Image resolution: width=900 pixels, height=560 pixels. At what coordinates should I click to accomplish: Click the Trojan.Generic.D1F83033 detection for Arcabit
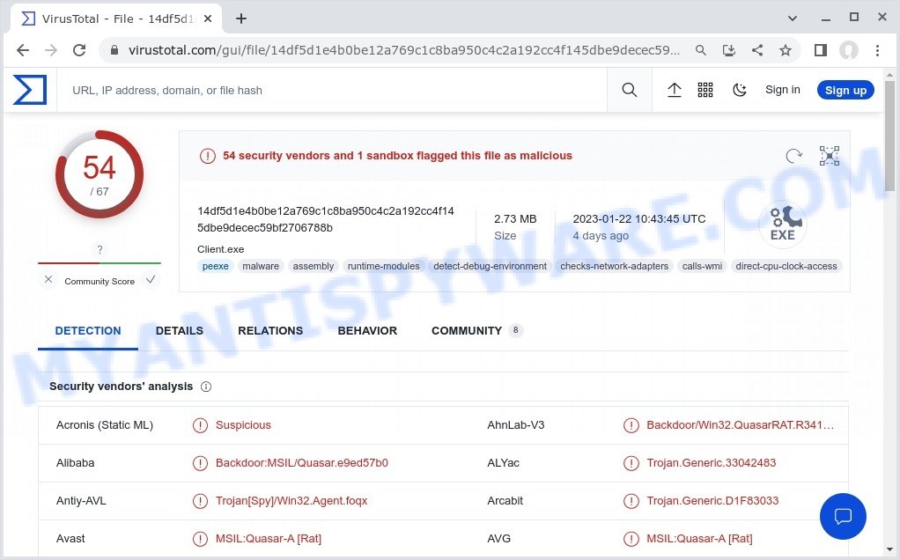pyautogui.click(x=712, y=501)
